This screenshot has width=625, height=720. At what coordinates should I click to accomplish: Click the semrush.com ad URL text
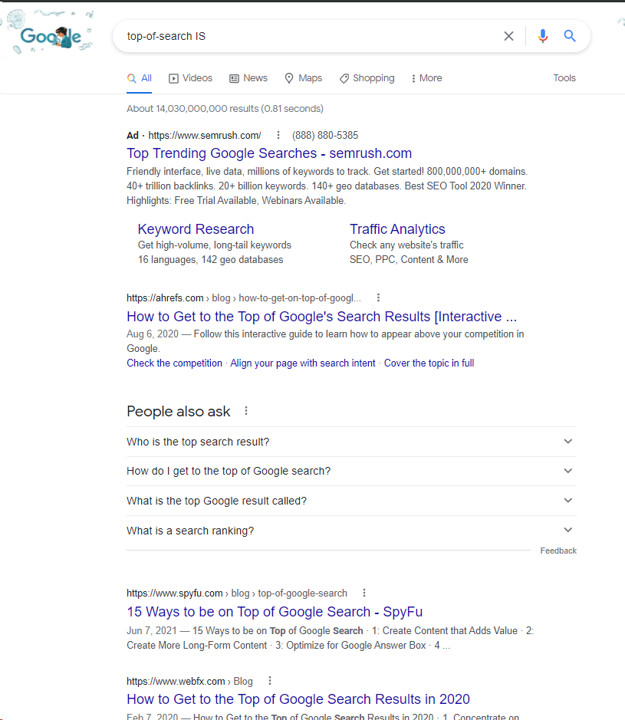click(x=204, y=135)
